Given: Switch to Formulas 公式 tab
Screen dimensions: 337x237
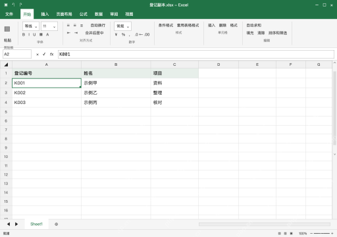Looking at the screenshot, I should click(x=83, y=14).
